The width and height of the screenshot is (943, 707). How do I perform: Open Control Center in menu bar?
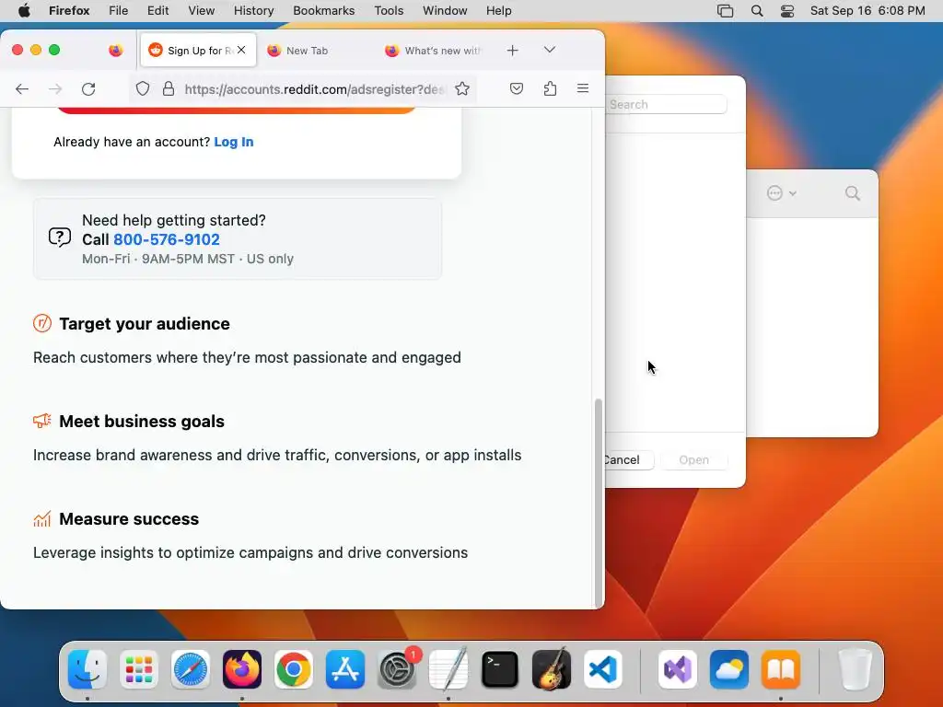(x=787, y=11)
